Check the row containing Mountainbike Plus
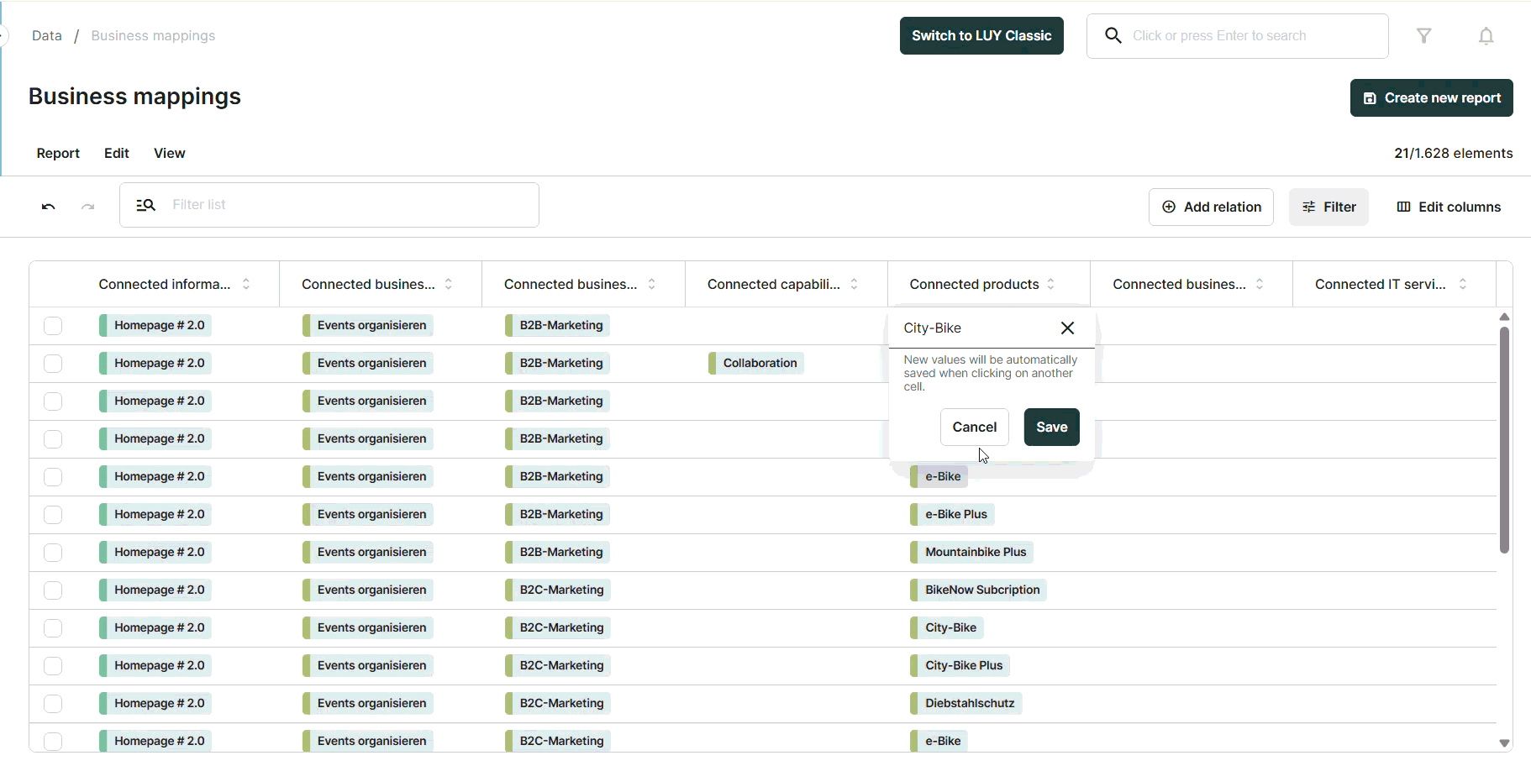1531x766 pixels. pyautogui.click(x=52, y=553)
